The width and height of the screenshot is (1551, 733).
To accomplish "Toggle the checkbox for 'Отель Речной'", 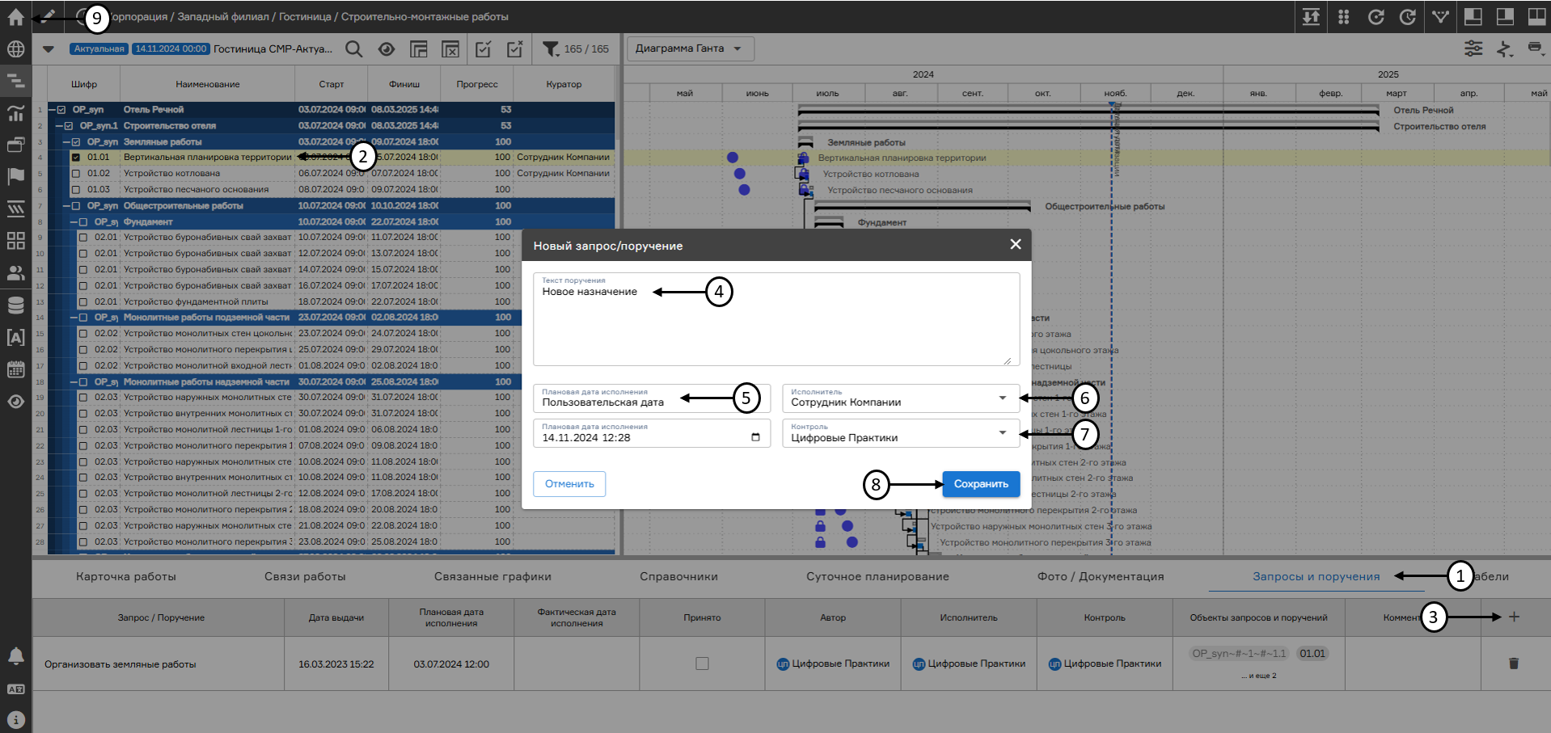I will tap(61, 110).
